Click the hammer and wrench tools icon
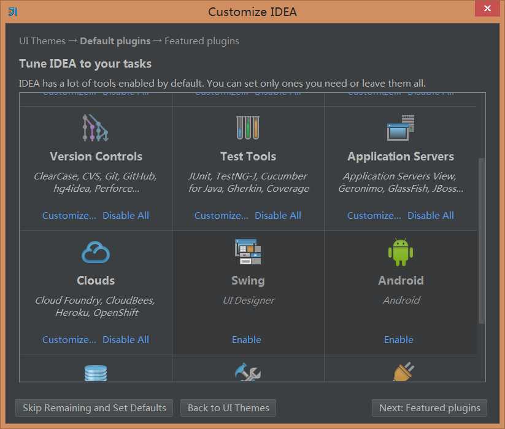 coord(248,372)
